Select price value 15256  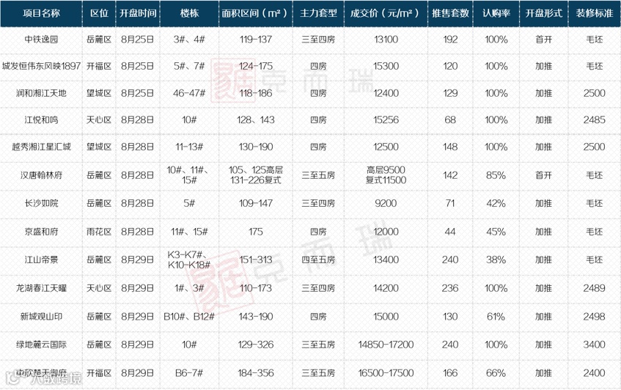386,120
